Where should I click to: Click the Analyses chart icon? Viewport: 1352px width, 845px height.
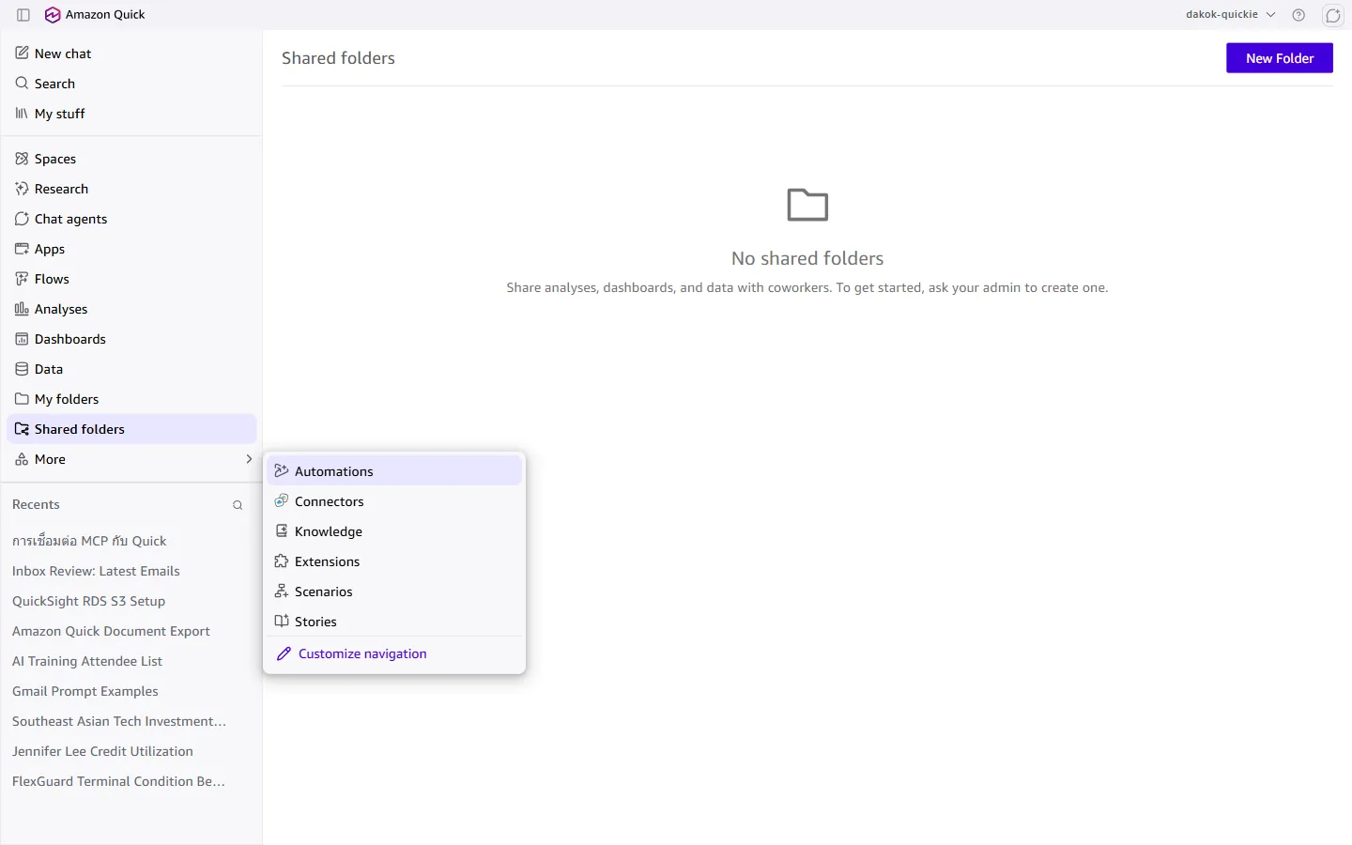point(22,309)
